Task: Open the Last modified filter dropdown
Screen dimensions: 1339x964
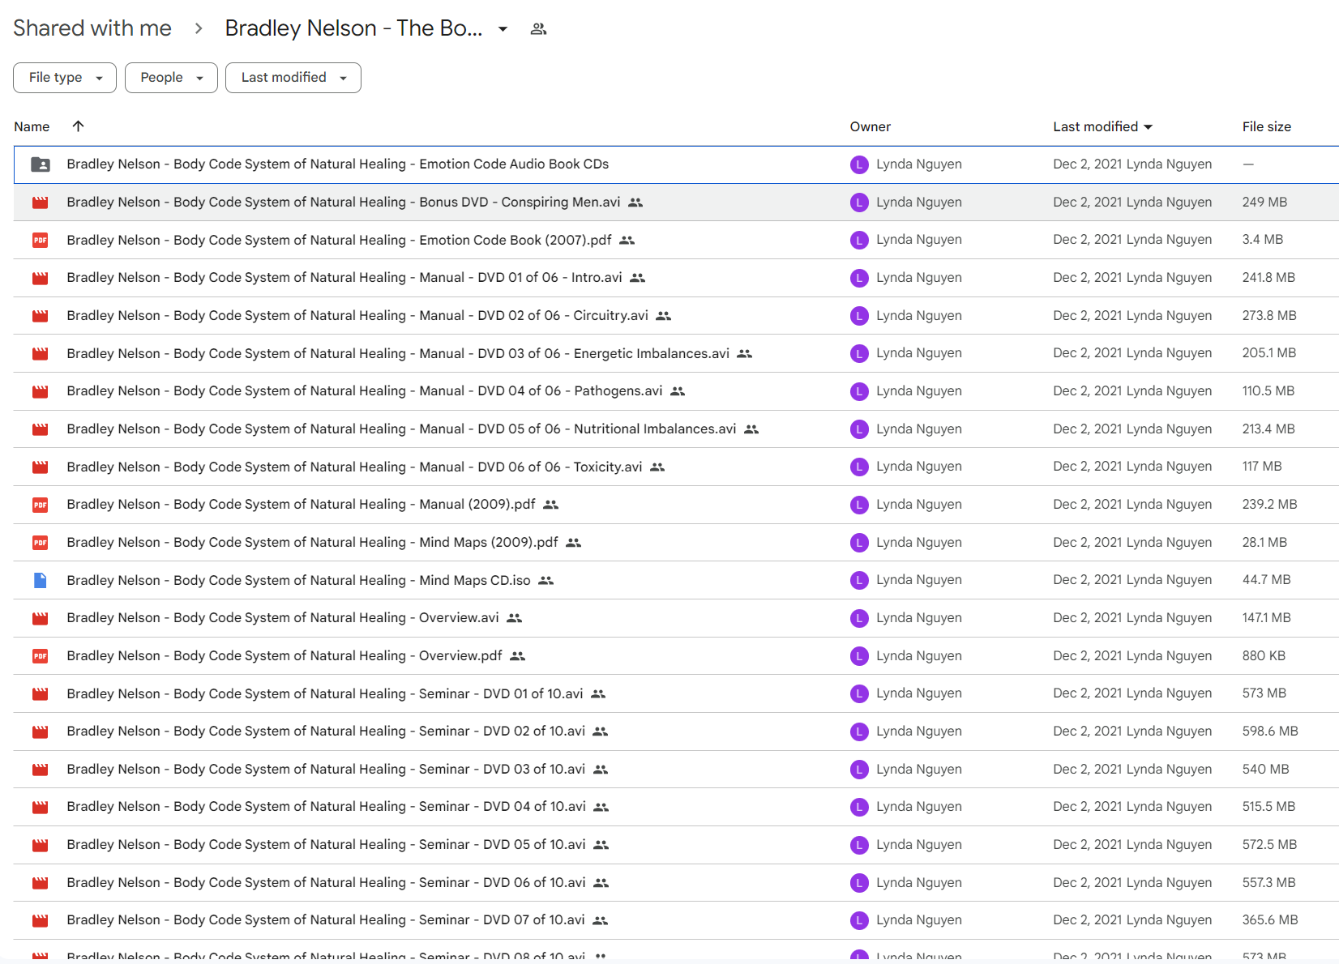Action: point(293,78)
